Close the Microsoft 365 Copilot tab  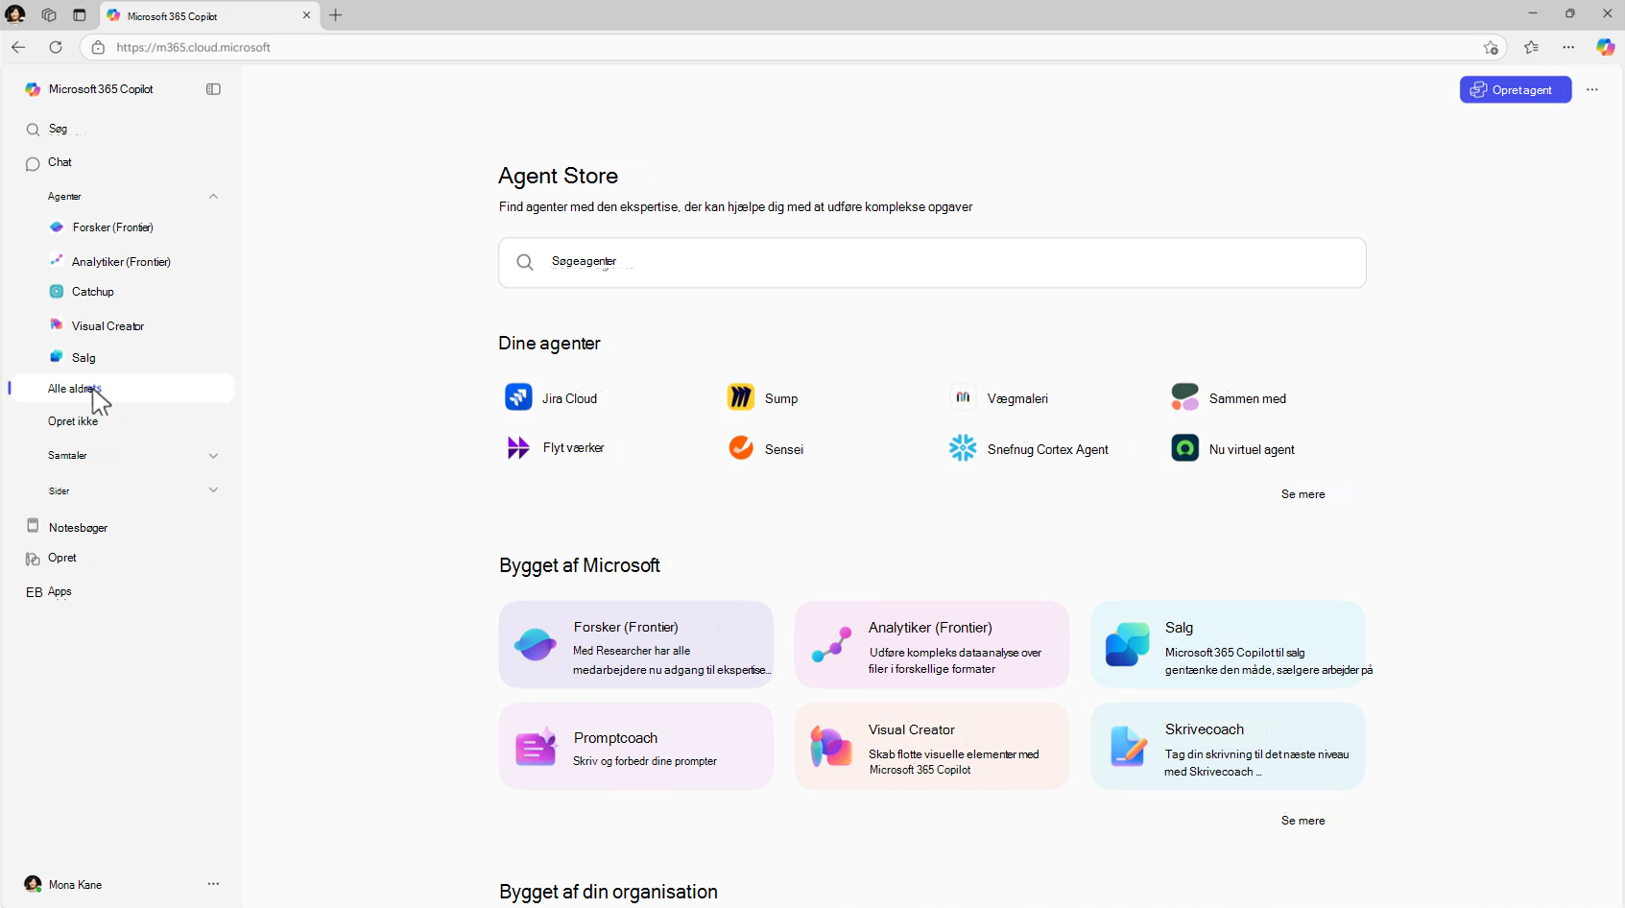(307, 15)
